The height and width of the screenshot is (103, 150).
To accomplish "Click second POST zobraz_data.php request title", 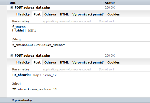I will 32,56.
